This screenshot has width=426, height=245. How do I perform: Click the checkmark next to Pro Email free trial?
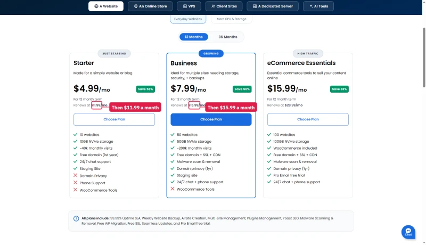(269, 175)
